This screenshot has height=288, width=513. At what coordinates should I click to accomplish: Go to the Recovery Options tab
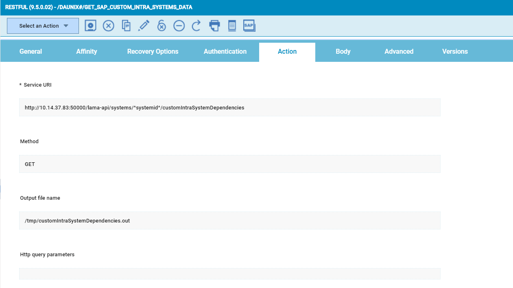coord(153,52)
